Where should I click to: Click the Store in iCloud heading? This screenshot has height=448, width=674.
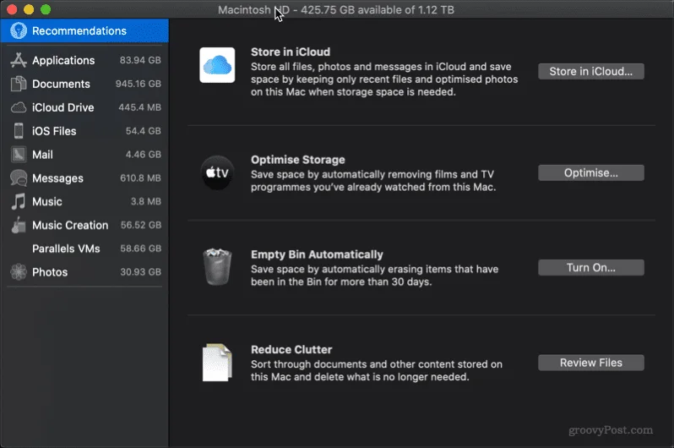pyautogui.click(x=291, y=52)
